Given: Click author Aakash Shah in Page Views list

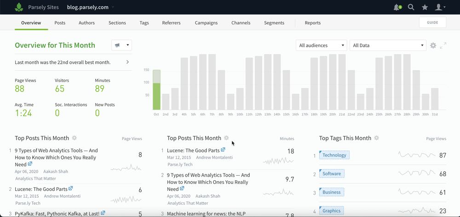Looking at the screenshot, I should coord(56,172).
